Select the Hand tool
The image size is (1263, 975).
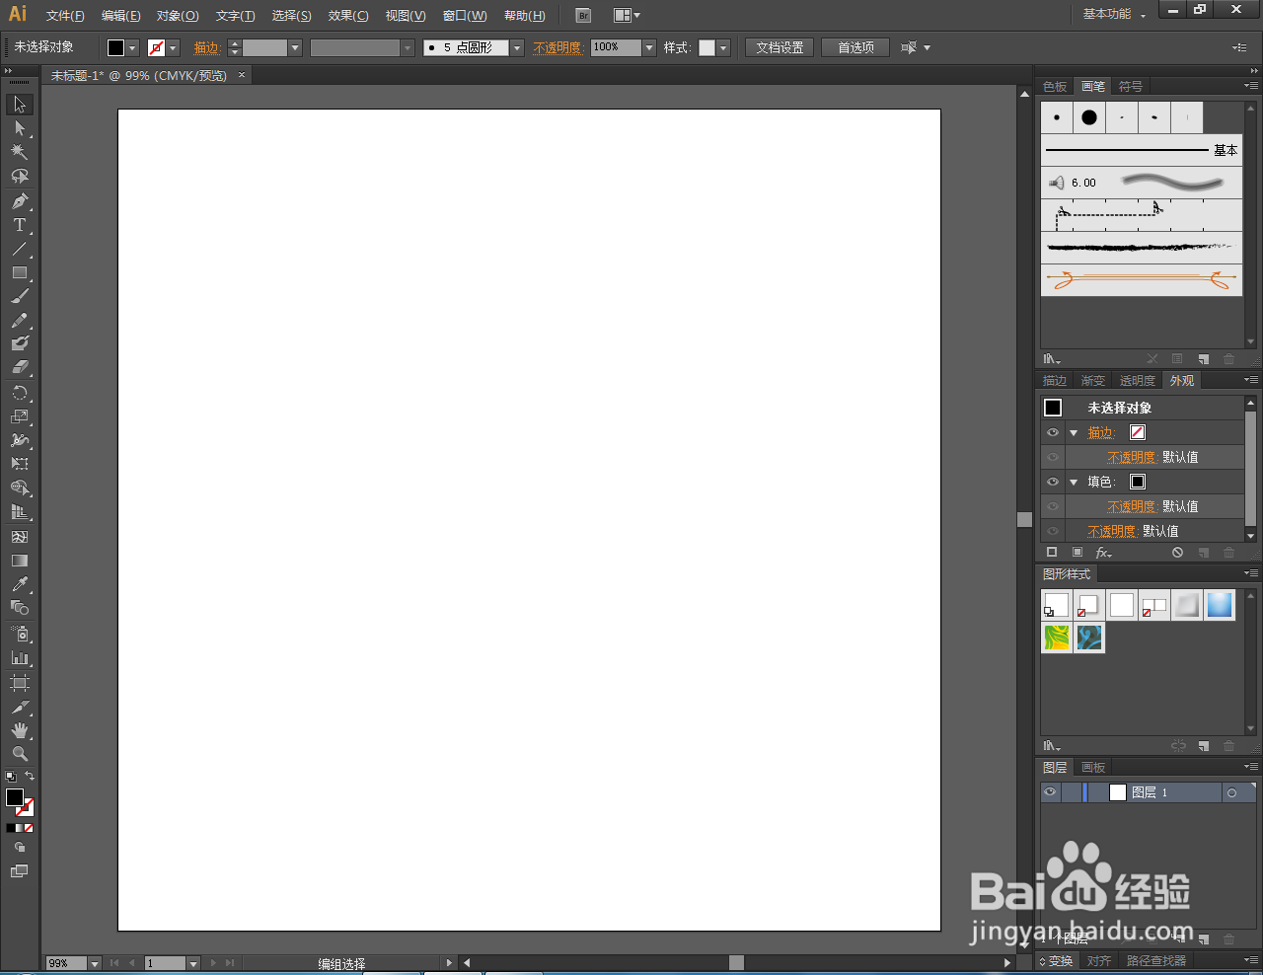click(x=20, y=730)
